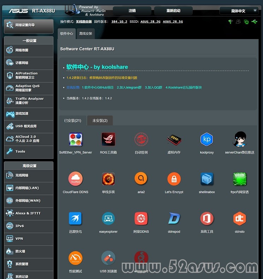Image resolution: width=263 pixels, height=279 pixels.
Task: Click the connected clients status icon
Action: pos(238,22)
